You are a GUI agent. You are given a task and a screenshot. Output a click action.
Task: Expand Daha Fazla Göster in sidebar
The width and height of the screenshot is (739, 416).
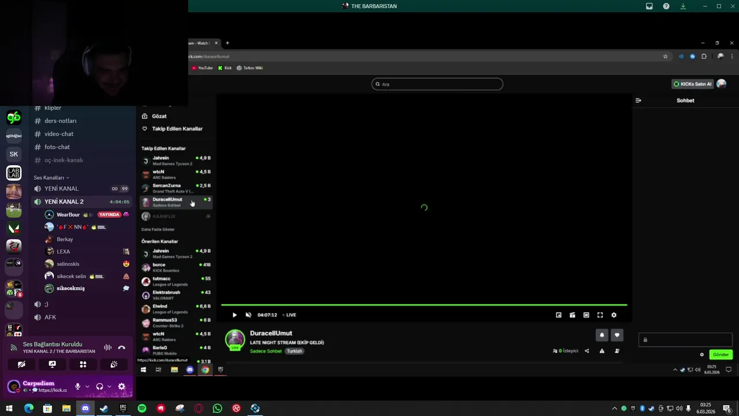pos(158,229)
